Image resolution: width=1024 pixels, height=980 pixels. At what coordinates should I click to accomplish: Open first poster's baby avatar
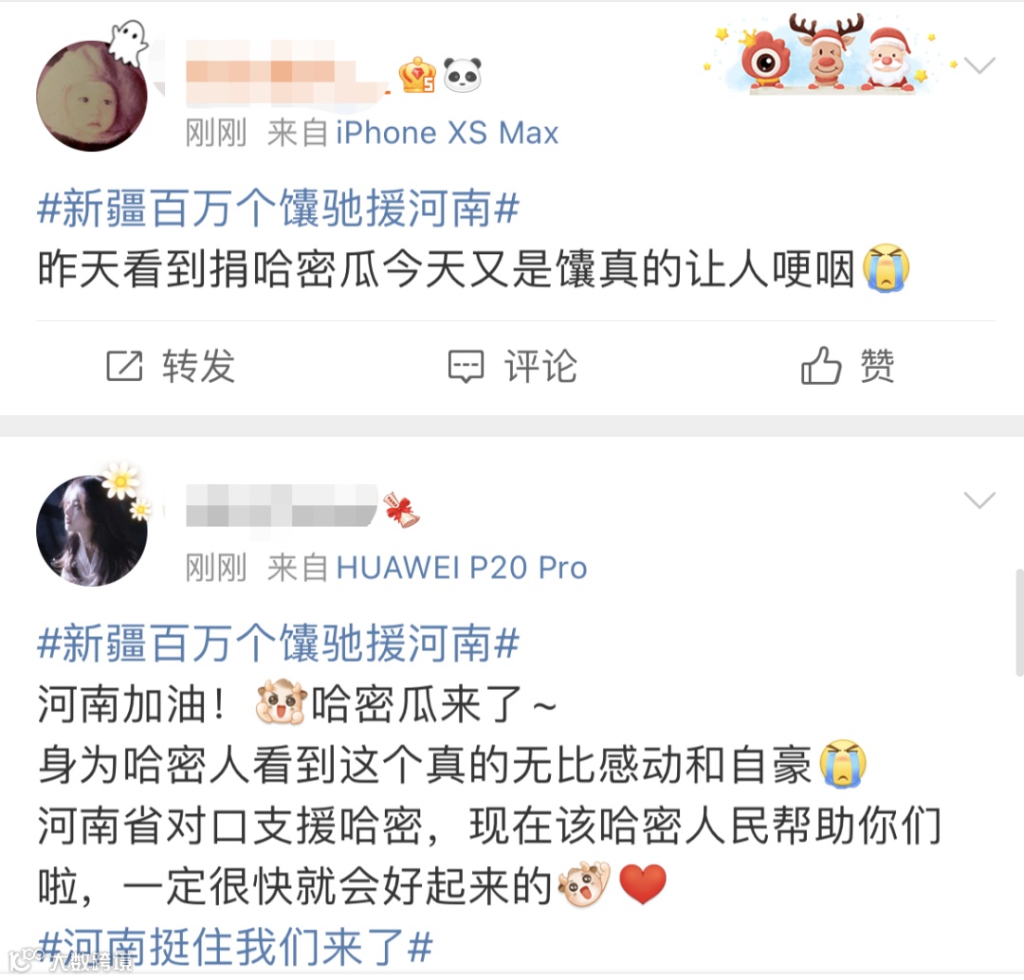click(91, 96)
